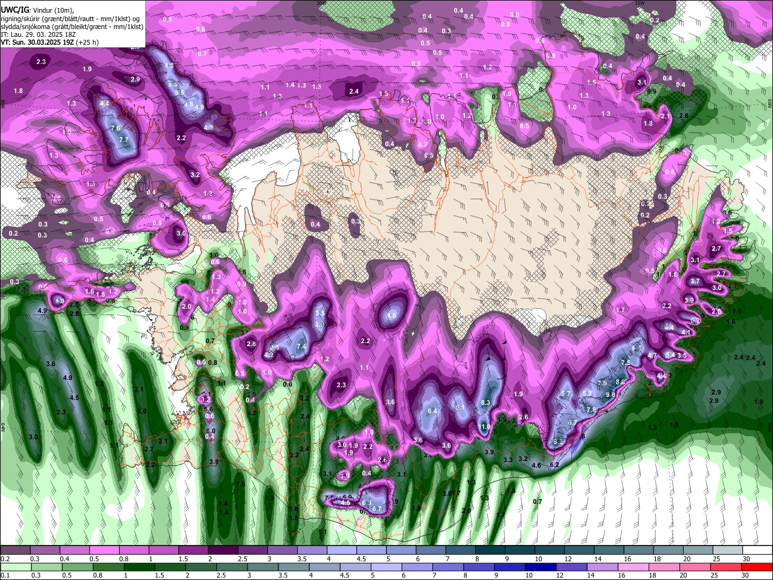773x580 pixels.
Task: Click the '30' label on the upper legend row
Action: [x=746, y=559]
